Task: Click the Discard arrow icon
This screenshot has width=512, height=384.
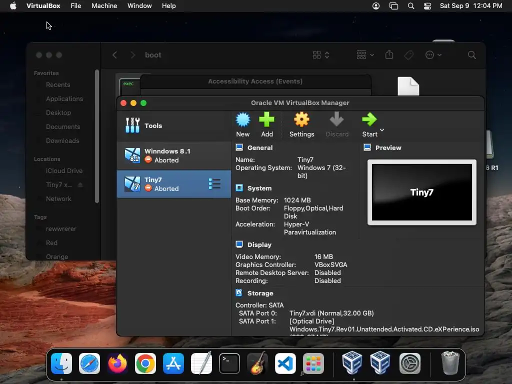Action: click(x=336, y=119)
